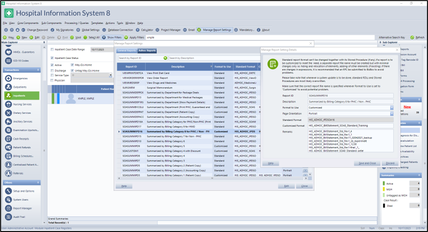Viewport: 428px width, 232px height.
Task: Toggle the Inpatient Case Date Range checkbox
Action: point(52,49)
